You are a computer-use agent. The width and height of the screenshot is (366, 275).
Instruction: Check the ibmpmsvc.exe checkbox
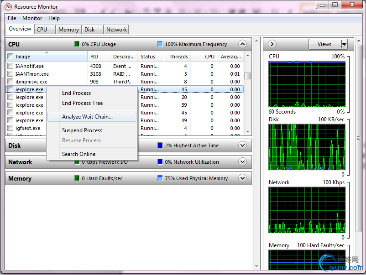(x=10, y=82)
